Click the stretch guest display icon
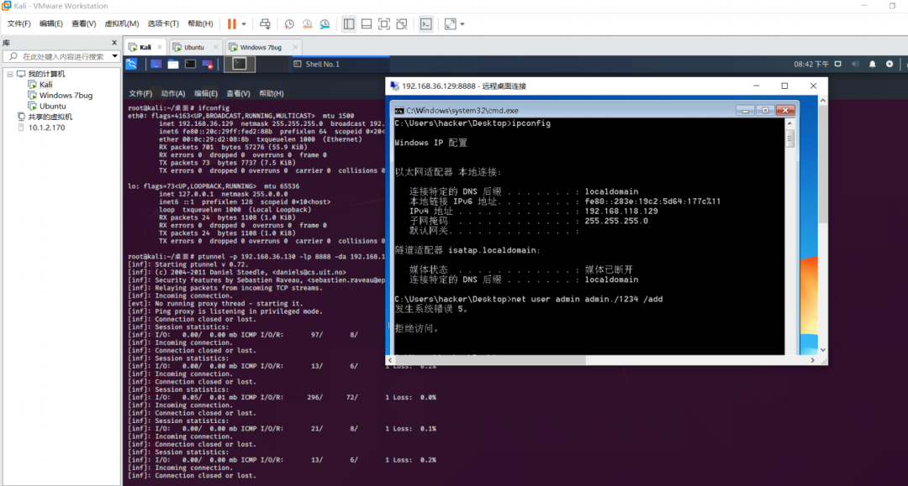 (x=450, y=24)
